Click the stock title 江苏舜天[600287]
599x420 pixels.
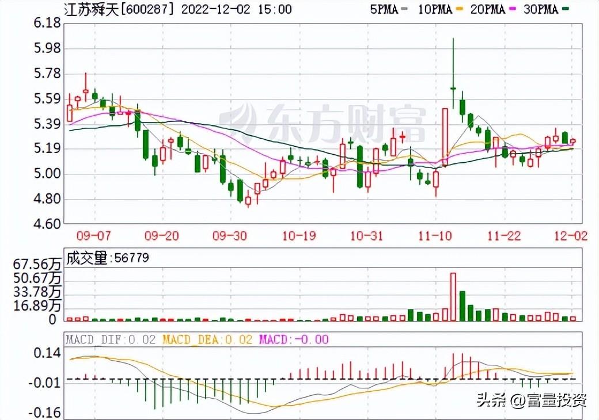click(119, 9)
